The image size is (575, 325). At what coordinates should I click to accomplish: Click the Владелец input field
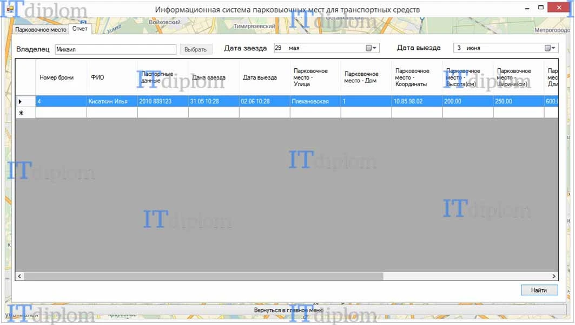pyautogui.click(x=116, y=49)
